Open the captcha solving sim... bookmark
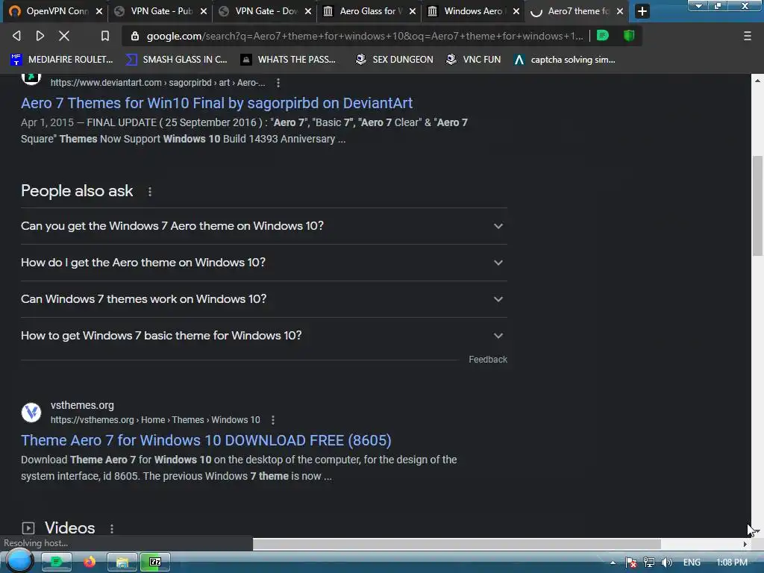This screenshot has height=573, width=764. click(x=565, y=60)
